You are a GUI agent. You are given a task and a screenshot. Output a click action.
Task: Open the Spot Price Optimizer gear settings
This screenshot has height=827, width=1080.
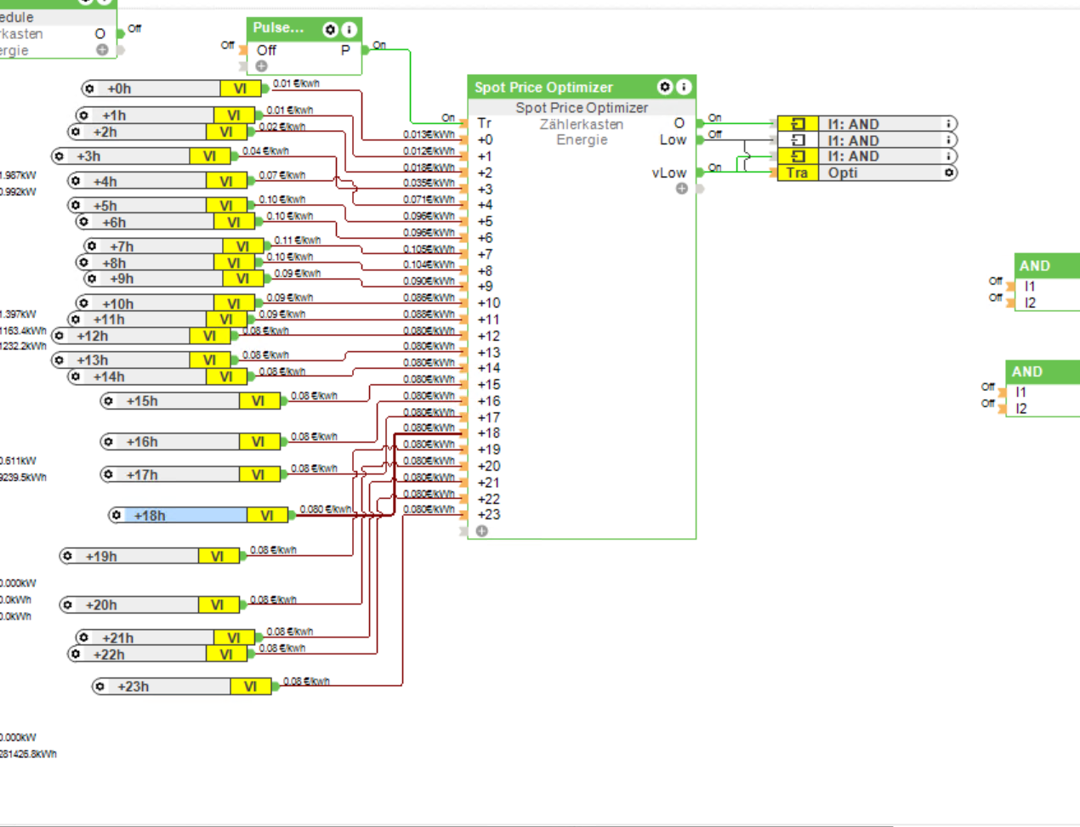665,87
